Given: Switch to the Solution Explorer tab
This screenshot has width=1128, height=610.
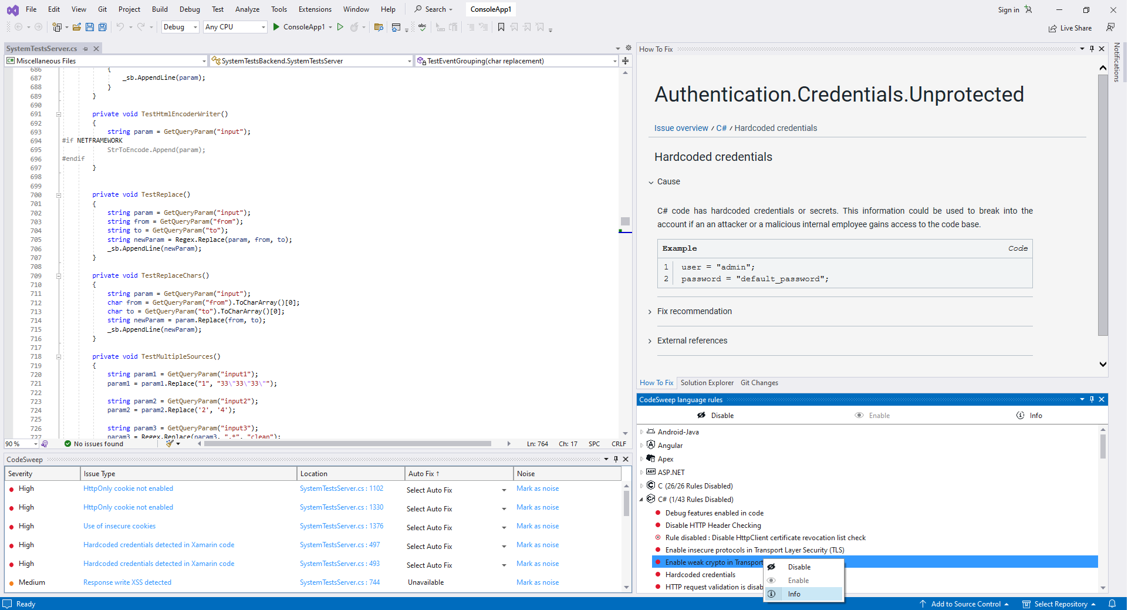Looking at the screenshot, I should 707,383.
